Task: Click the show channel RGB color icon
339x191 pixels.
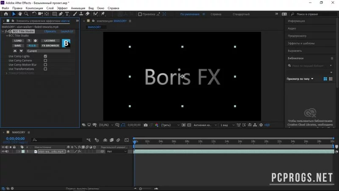Action: click(156, 125)
